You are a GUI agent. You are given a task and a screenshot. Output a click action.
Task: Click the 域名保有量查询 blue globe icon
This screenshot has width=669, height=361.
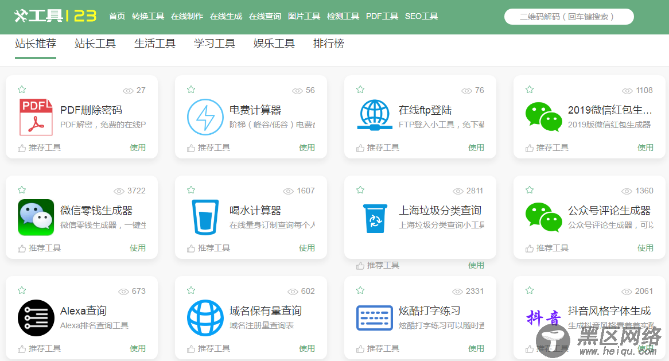point(205,318)
